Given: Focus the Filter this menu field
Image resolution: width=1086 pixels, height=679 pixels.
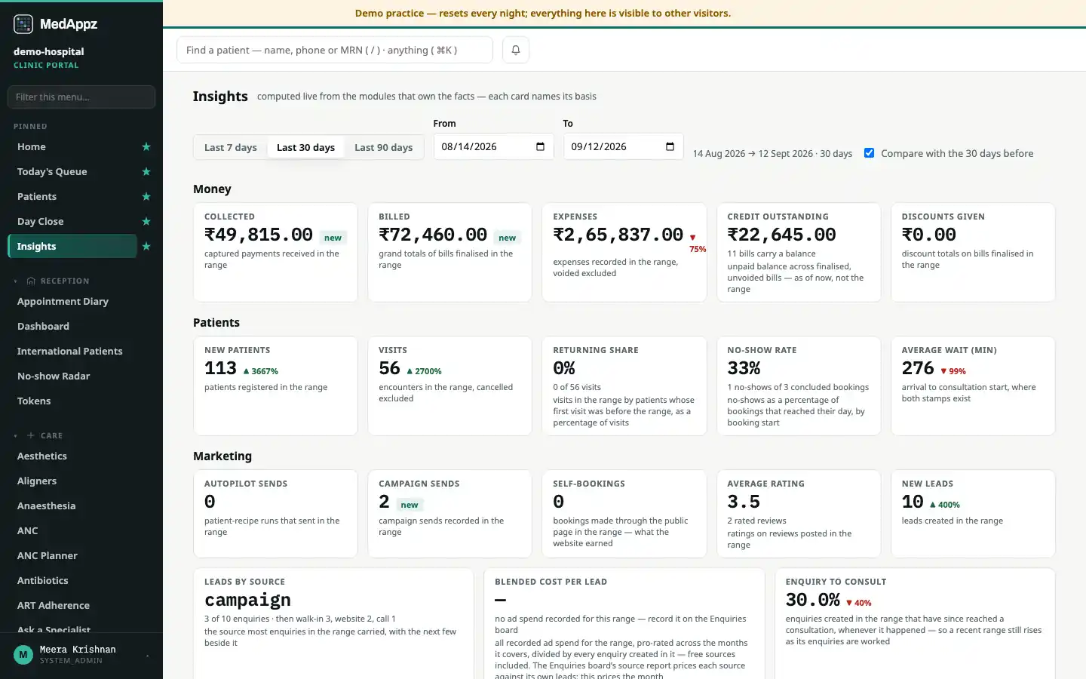Looking at the screenshot, I should [x=81, y=97].
